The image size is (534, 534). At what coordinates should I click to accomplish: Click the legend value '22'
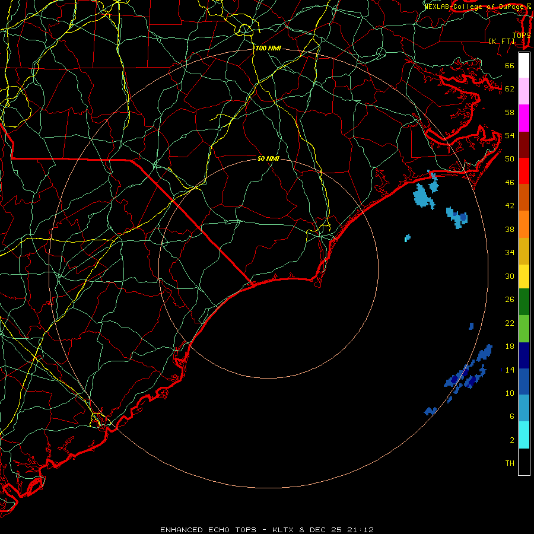510,323
